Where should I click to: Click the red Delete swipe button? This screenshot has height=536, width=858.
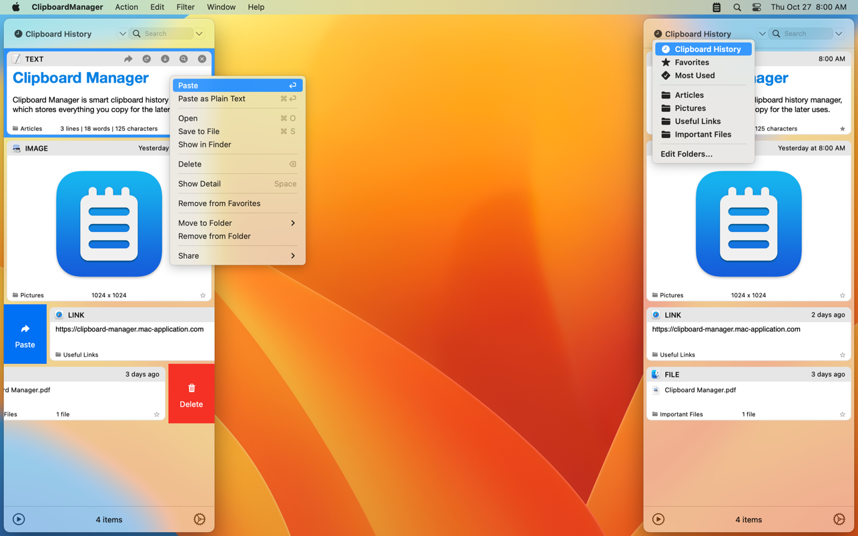click(x=191, y=394)
